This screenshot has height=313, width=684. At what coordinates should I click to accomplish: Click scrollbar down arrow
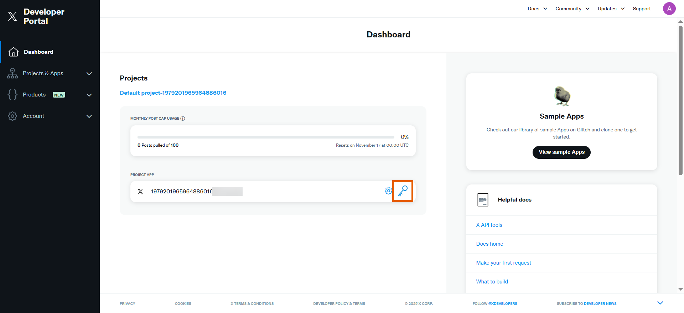680,289
